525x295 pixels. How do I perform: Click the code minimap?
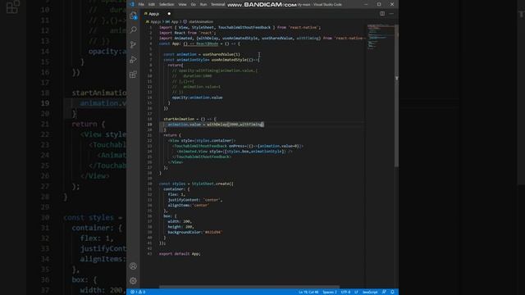click(381, 37)
